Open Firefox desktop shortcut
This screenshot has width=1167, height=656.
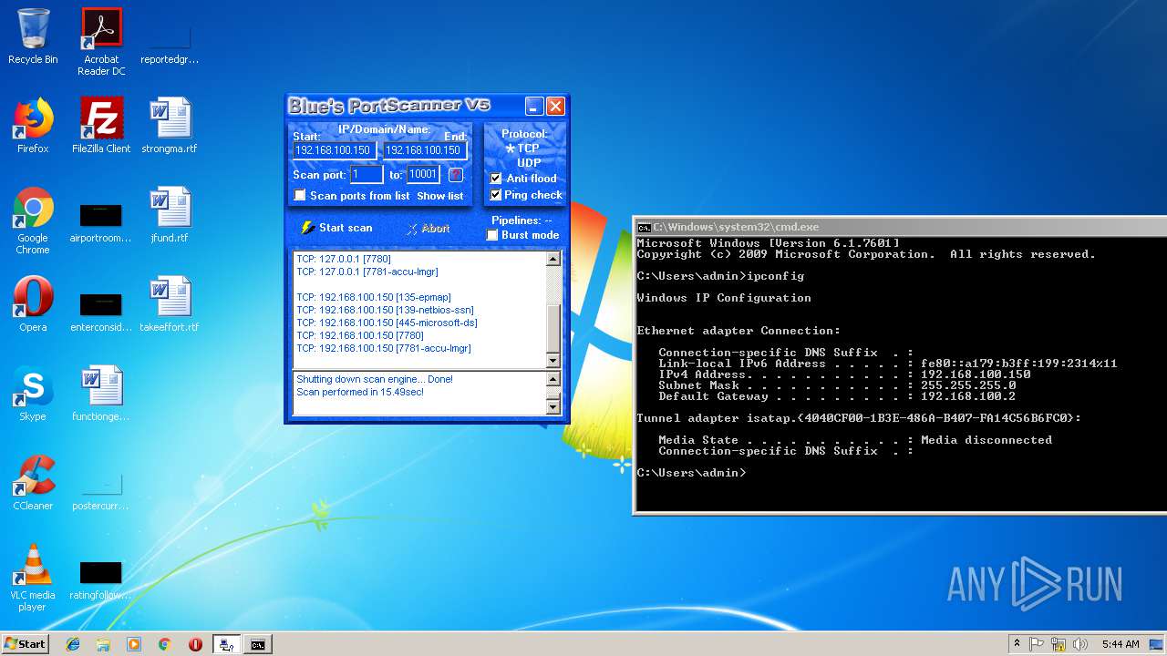33,126
